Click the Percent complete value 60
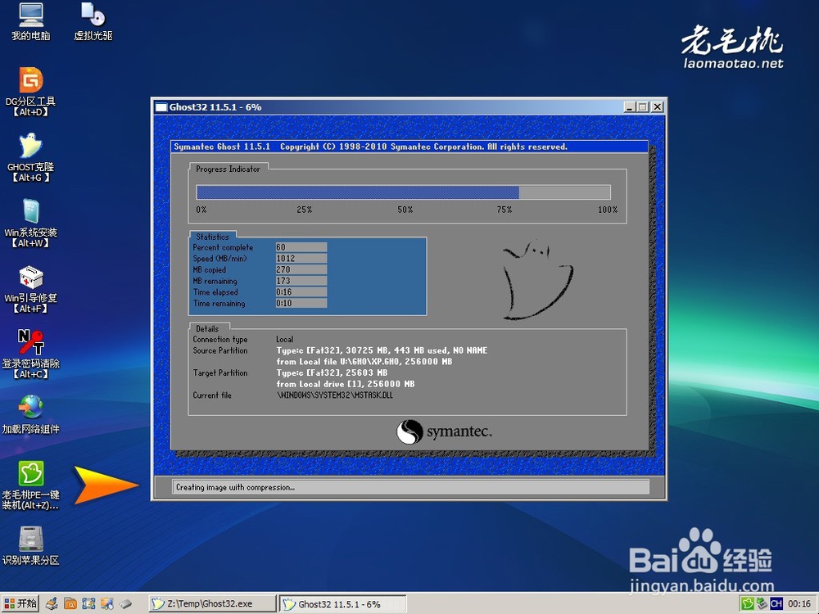 click(301, 247)
